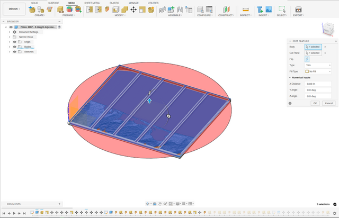Screen dimensions: 339x218
Task: Click the Construct plane icon
Action: click(x=226, y=10)
